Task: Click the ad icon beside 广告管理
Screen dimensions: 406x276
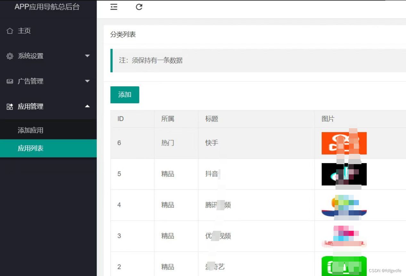Action: point(9,81)
